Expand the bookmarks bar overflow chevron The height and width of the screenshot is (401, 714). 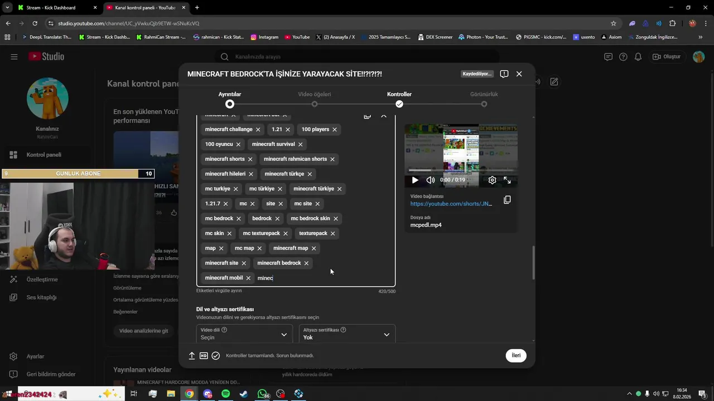click(700, 37)
